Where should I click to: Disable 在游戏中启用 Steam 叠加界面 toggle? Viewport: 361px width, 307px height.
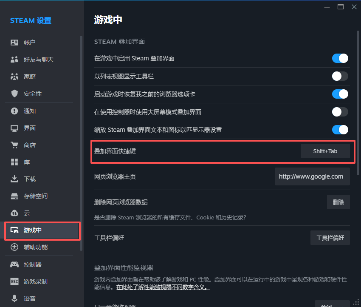340,58
